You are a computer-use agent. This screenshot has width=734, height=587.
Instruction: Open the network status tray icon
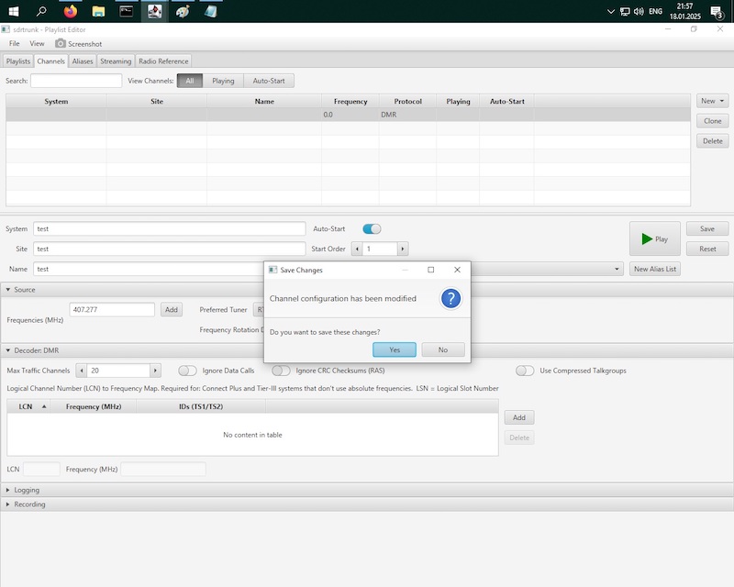pyautogui.click(x=625, y=11)
